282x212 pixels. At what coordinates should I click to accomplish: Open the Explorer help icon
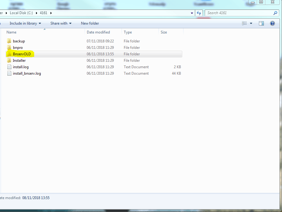(272, 23)
